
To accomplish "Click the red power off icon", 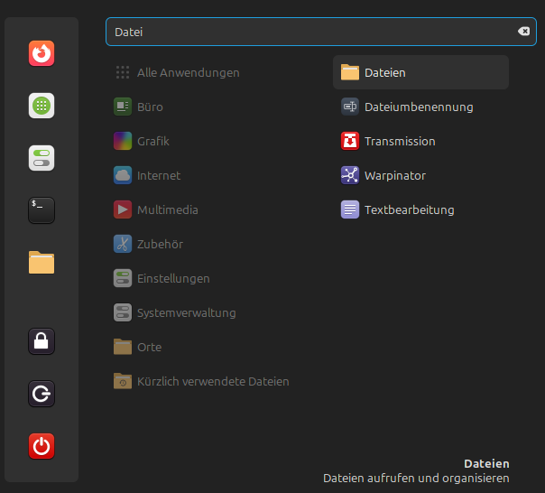I will tap(42, 446).
